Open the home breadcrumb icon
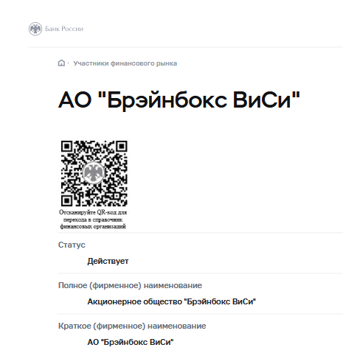This screenshot has height=353, width=343. [61, 63]
